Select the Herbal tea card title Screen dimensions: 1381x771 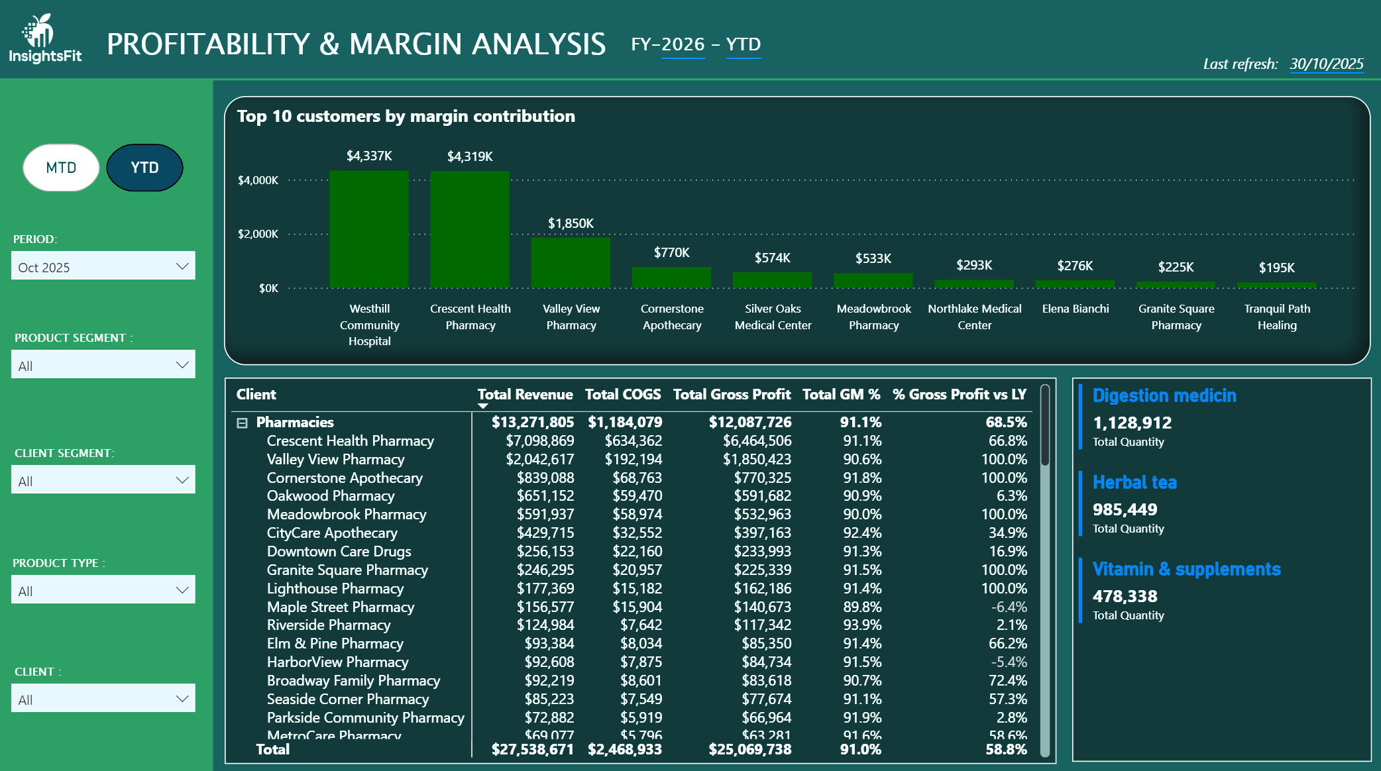click(x=1134, y=482)
